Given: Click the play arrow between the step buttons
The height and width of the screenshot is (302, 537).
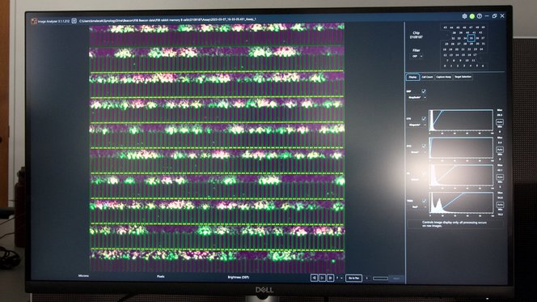Looking at the screenshot, I should tap(322, 278).
